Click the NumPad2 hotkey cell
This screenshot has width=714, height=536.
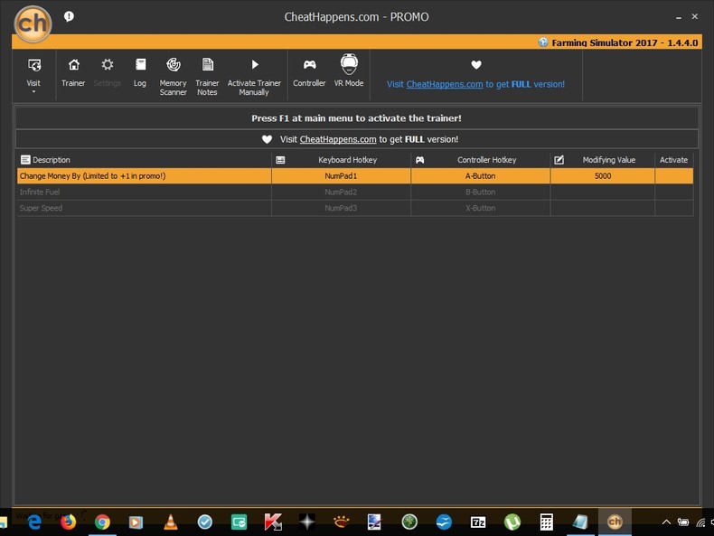(x=341, y=193)
